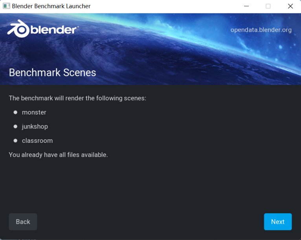Click 'You already have all files available' text
The width and height of the screenshot is (301, 240).
click(x=59, y=155)
